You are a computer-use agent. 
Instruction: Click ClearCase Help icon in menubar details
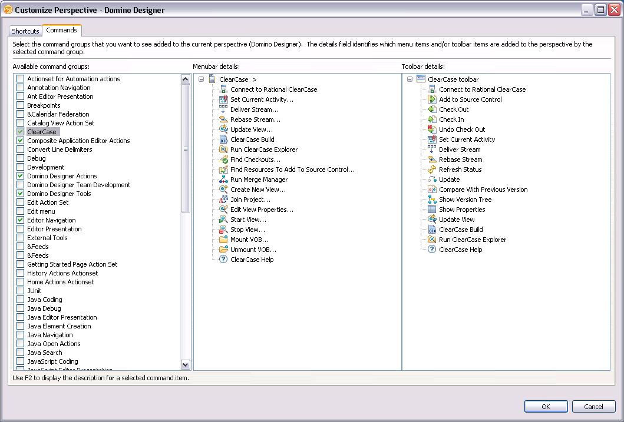point(223,260)
